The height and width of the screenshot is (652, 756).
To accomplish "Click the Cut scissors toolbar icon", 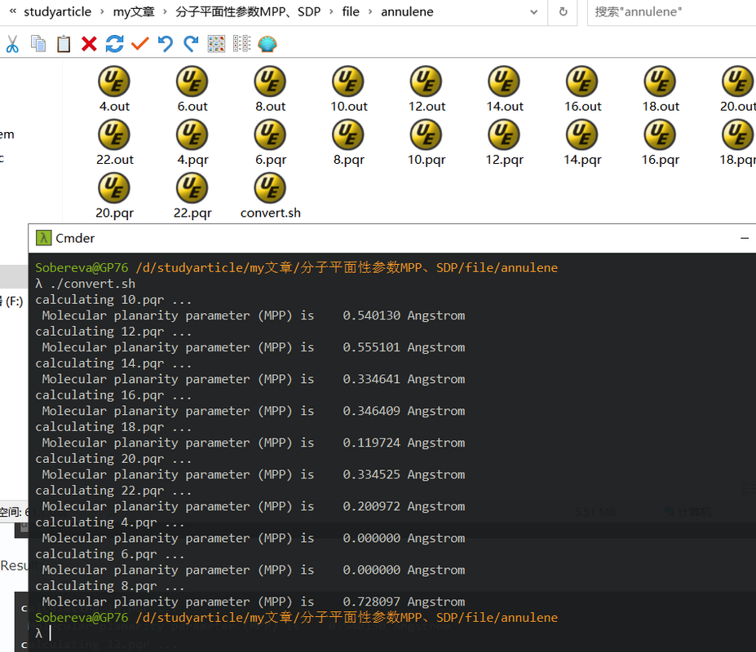I will 12,44.
